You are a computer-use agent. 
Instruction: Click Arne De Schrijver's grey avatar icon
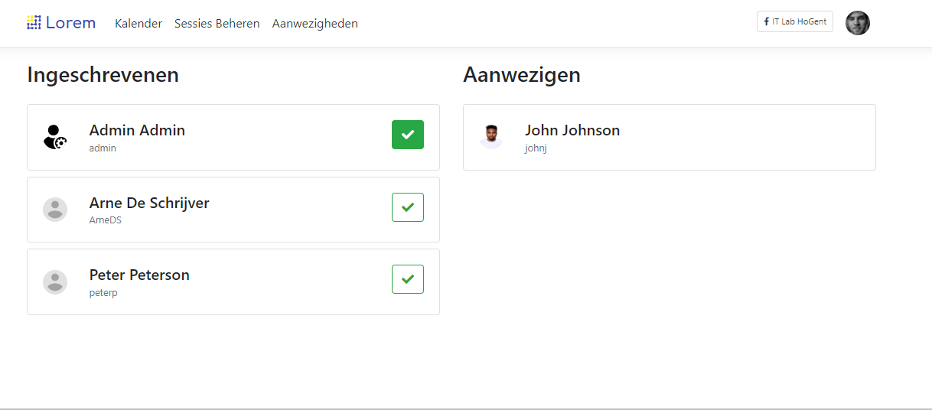click(x=55, y=210)
